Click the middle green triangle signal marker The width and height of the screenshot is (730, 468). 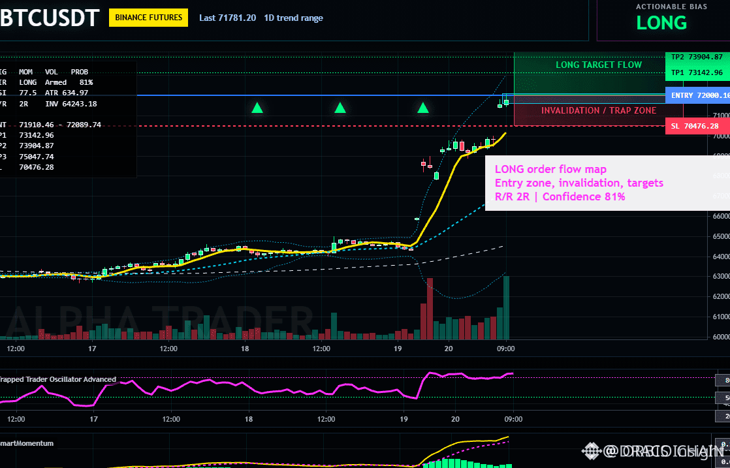tap(340, 108)
